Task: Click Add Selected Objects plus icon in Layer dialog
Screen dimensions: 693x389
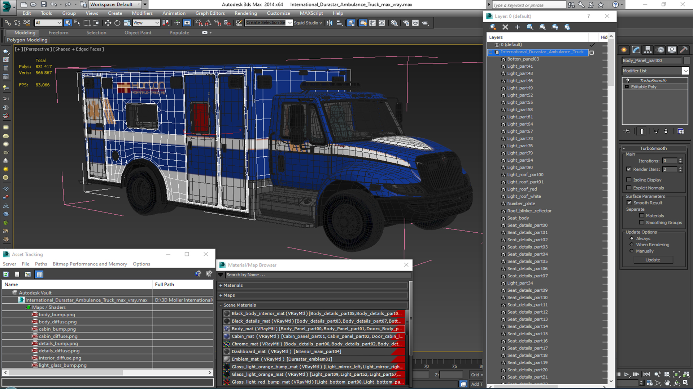Action: 517,27
